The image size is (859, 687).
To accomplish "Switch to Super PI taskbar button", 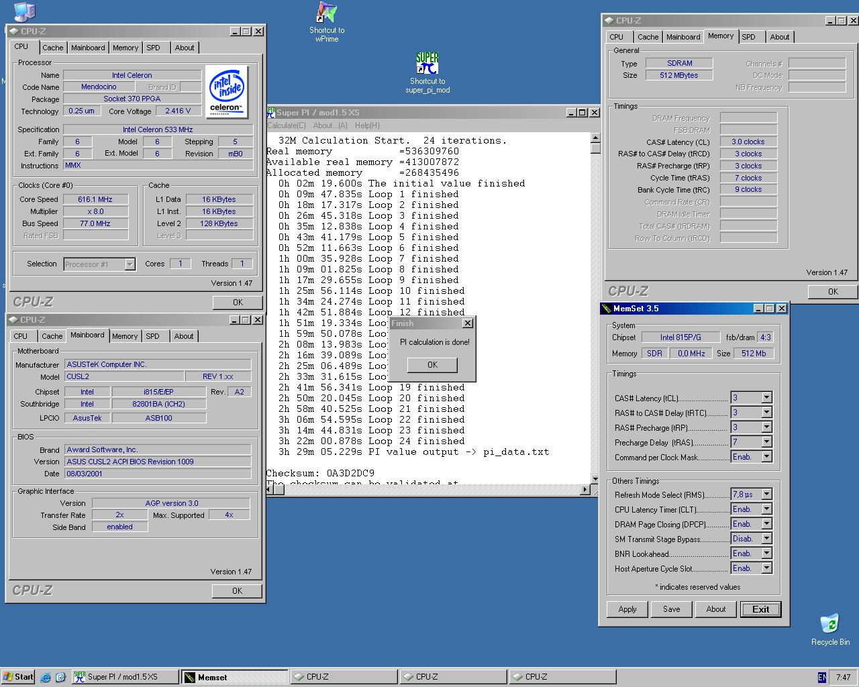I will coord(125,677).
